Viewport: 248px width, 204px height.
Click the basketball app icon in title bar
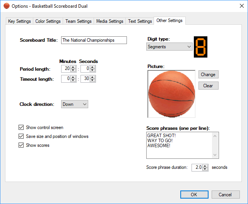(6, 6)
